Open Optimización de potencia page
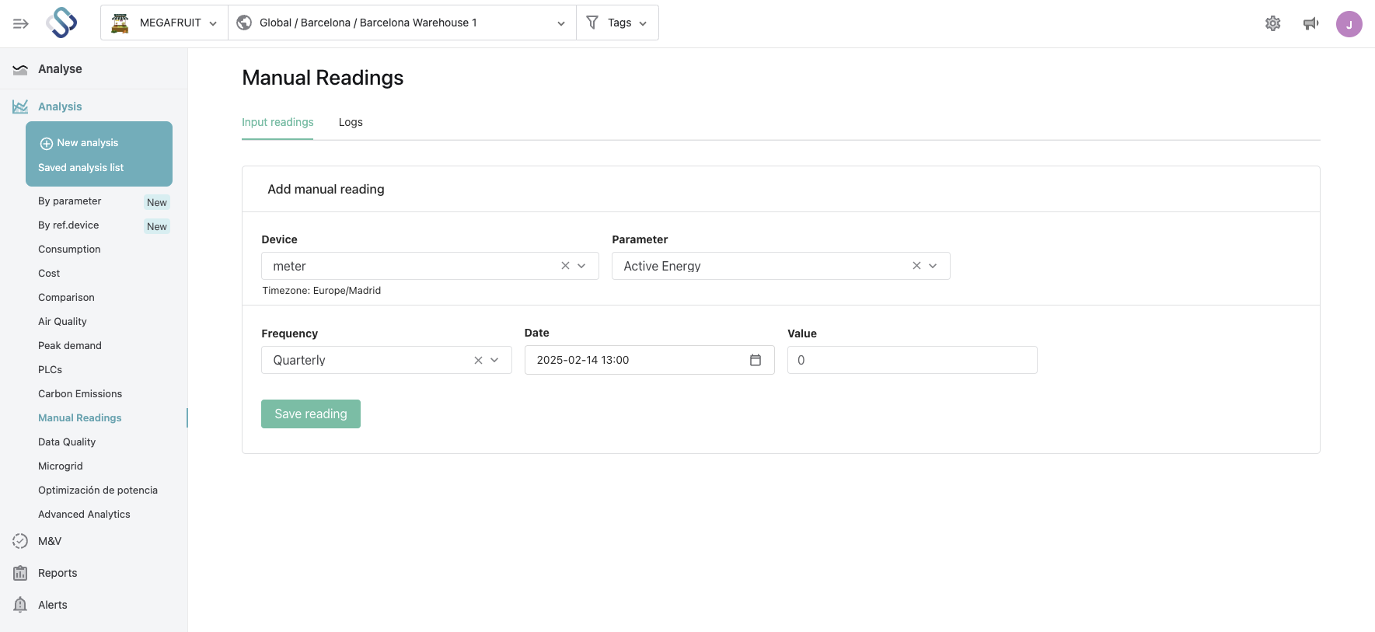The image size is (1375, 632). coord(98,491)
